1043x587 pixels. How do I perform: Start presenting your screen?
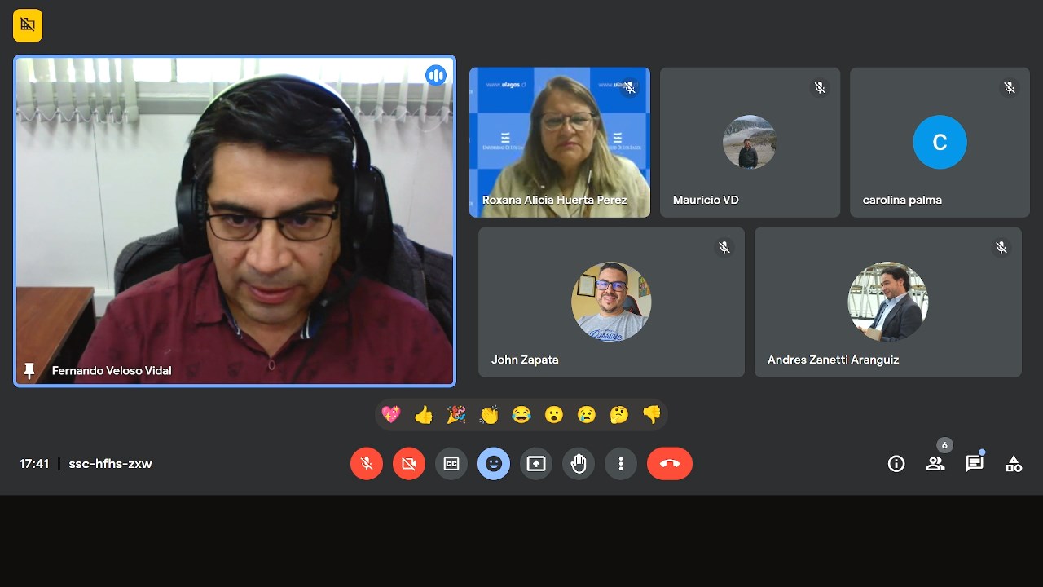[536, 464]
